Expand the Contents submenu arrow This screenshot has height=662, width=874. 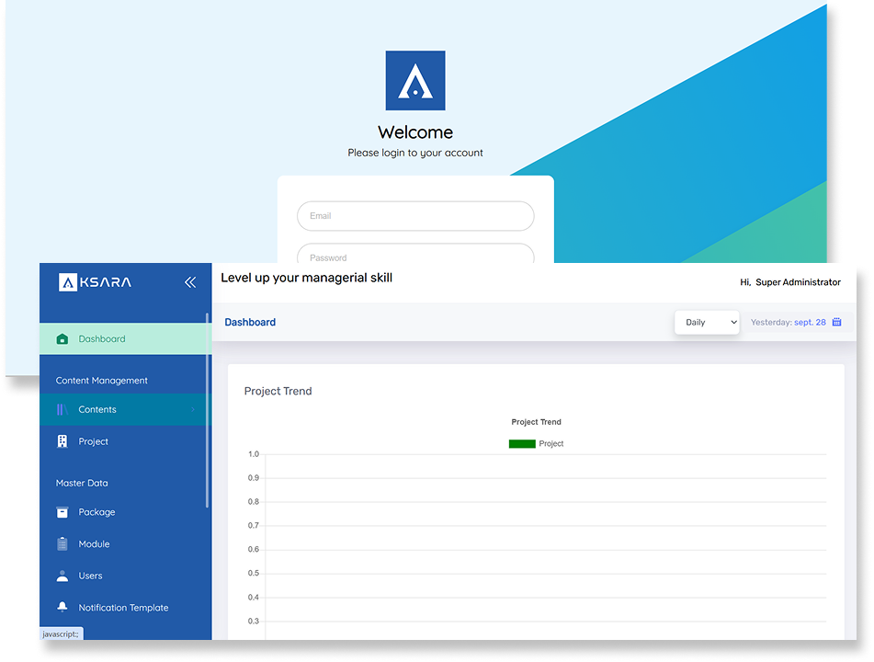(193, 410)
